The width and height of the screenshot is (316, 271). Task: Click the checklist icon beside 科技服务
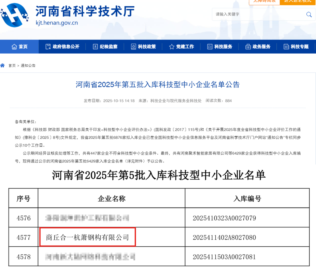(210, 47)
